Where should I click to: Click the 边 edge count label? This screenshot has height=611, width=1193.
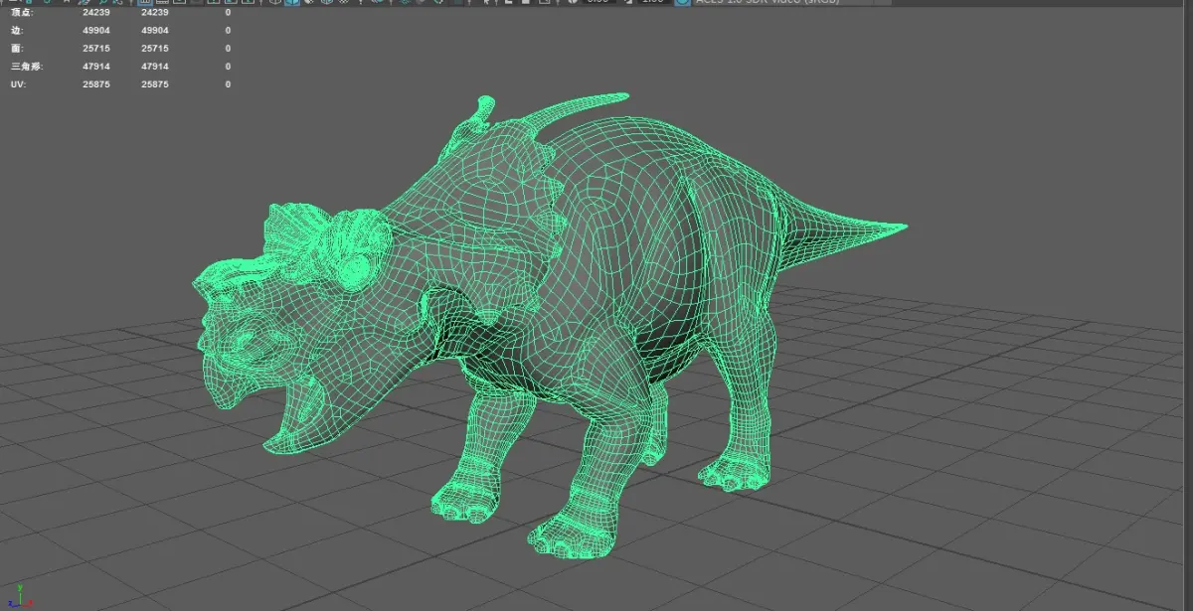click(17, 31)
